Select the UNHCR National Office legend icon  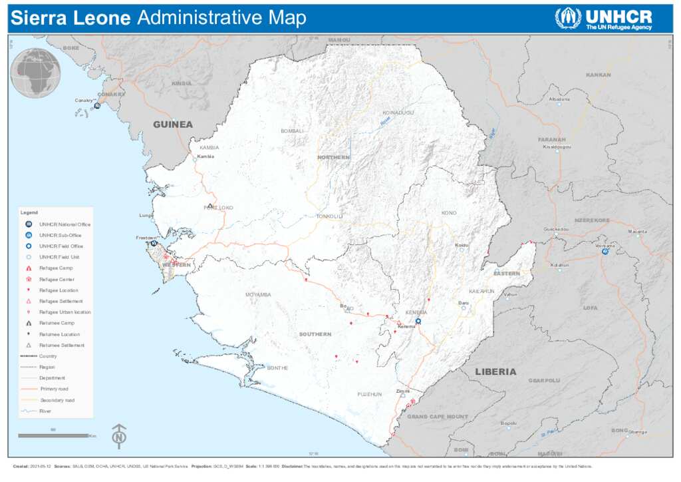29,224
